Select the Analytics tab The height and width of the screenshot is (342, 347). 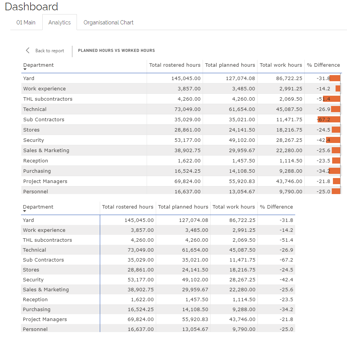click(59, 22)
